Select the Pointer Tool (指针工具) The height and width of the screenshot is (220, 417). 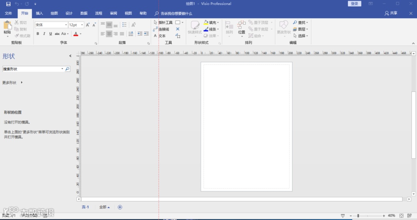click(x=163, y=22)
